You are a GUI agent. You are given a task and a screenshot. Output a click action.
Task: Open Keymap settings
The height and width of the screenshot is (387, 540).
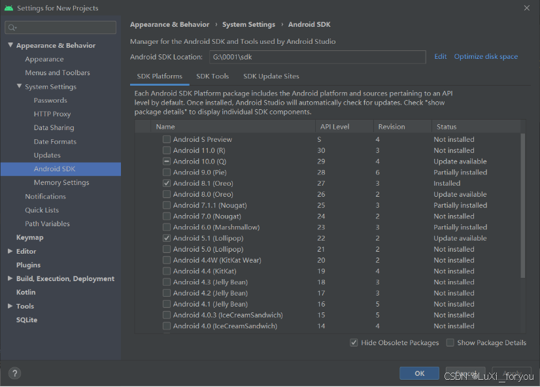click(29, 237)
